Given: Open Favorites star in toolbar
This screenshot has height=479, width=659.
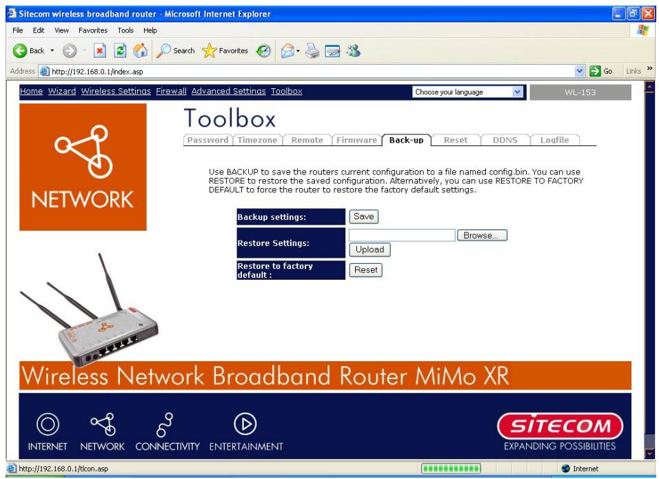Looking at the screenshot, I should (225, 51).
